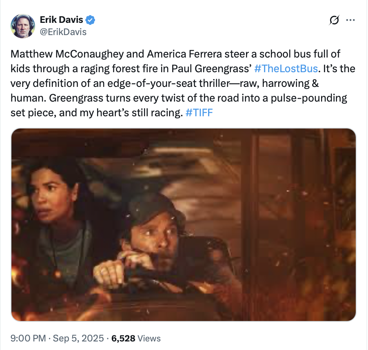The height and width of the screenshot is (350, 368).
Task: Click the woman's face in the photo
Action: 45,192
